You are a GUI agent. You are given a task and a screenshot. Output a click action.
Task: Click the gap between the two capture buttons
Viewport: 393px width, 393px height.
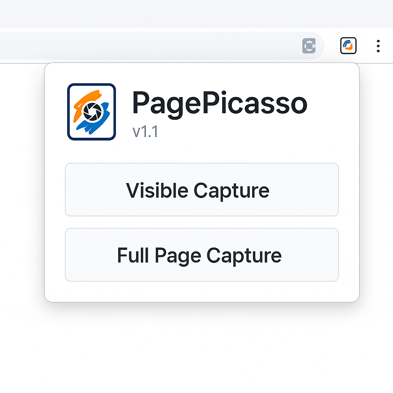tap(201, 222)
